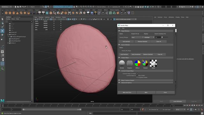204x115 pixels.
Task: Click the Outliner search field
Action: coord(20,22)
